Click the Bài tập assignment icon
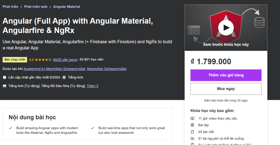The height and width of the screenshot is (145, 280). [192, 125]
